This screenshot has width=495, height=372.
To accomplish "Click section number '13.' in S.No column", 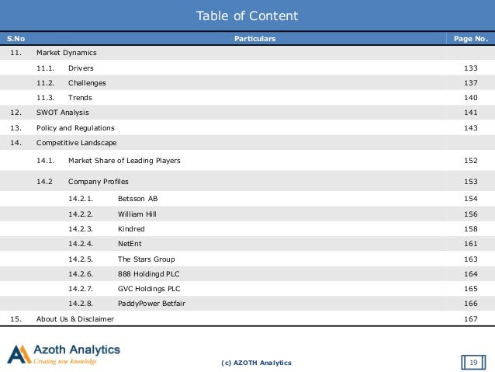I will [x=16, y=127].
